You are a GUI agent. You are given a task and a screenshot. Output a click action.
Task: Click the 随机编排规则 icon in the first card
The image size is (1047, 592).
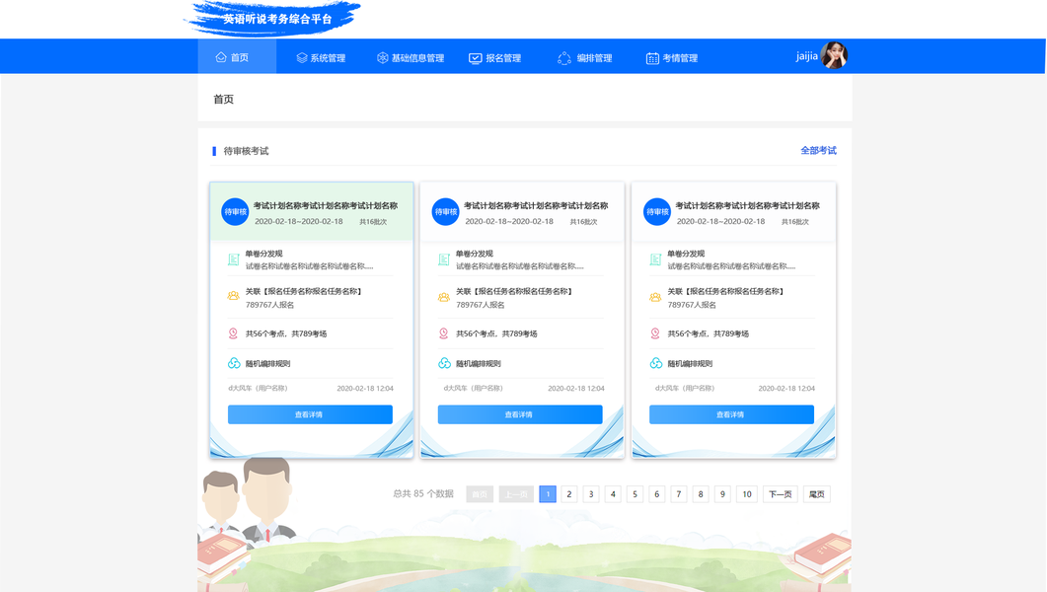(234, 363)
